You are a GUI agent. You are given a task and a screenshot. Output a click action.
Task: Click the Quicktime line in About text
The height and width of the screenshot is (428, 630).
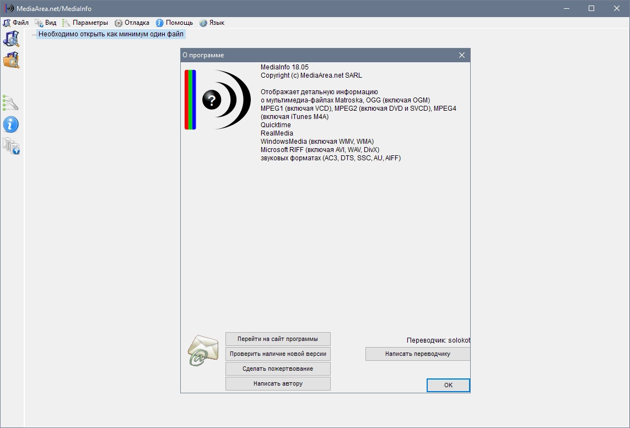[x=276, y=125]
